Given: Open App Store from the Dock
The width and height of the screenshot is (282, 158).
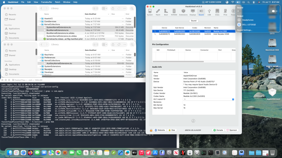Looking at the screenshot, I should [155, 153].
